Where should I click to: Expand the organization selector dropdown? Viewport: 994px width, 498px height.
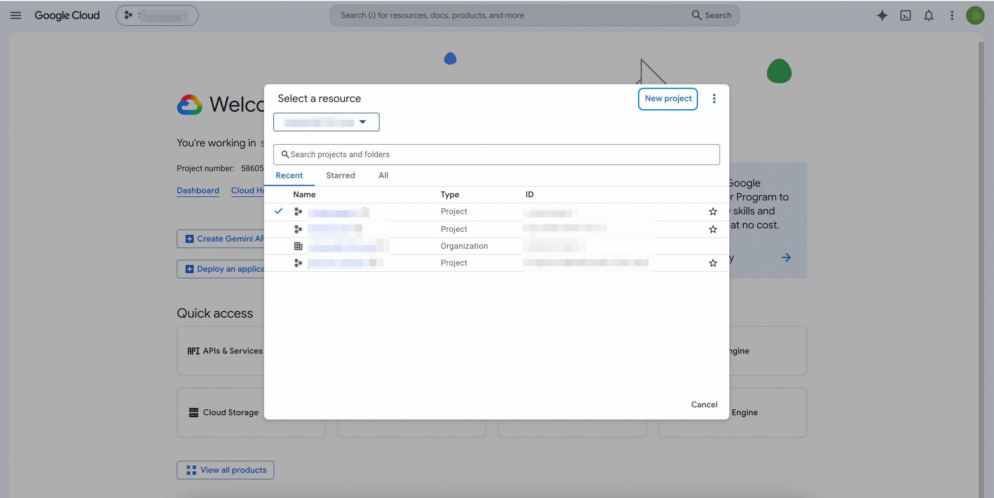[326, 122]
